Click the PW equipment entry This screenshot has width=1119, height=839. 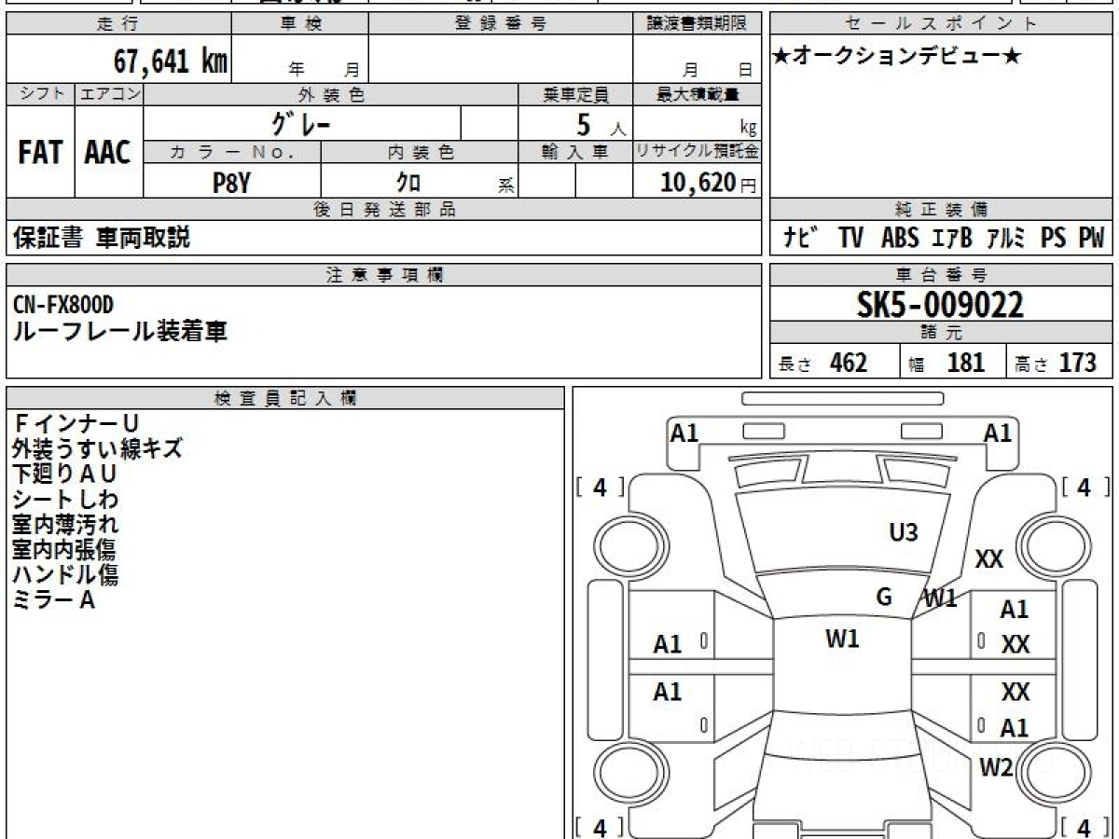click(x=1091, y=238)
